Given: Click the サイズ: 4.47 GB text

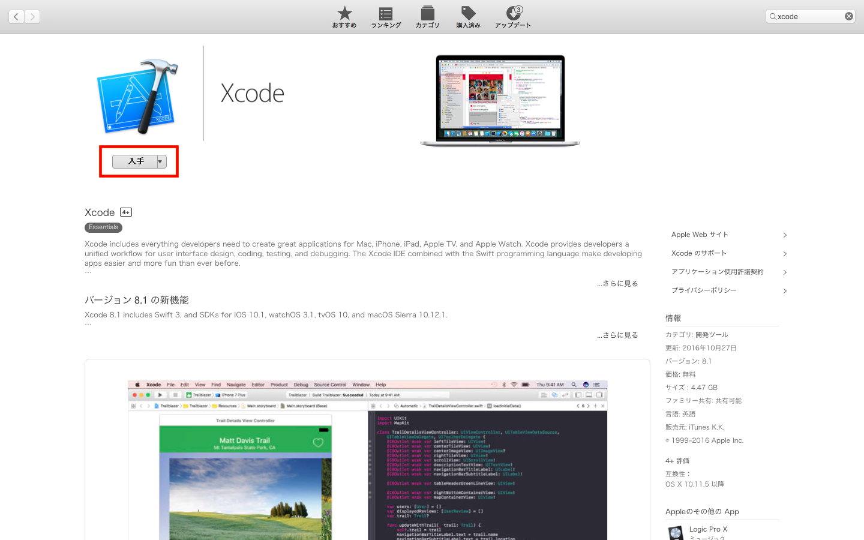Looking at the screenshot, I should 691,388.
